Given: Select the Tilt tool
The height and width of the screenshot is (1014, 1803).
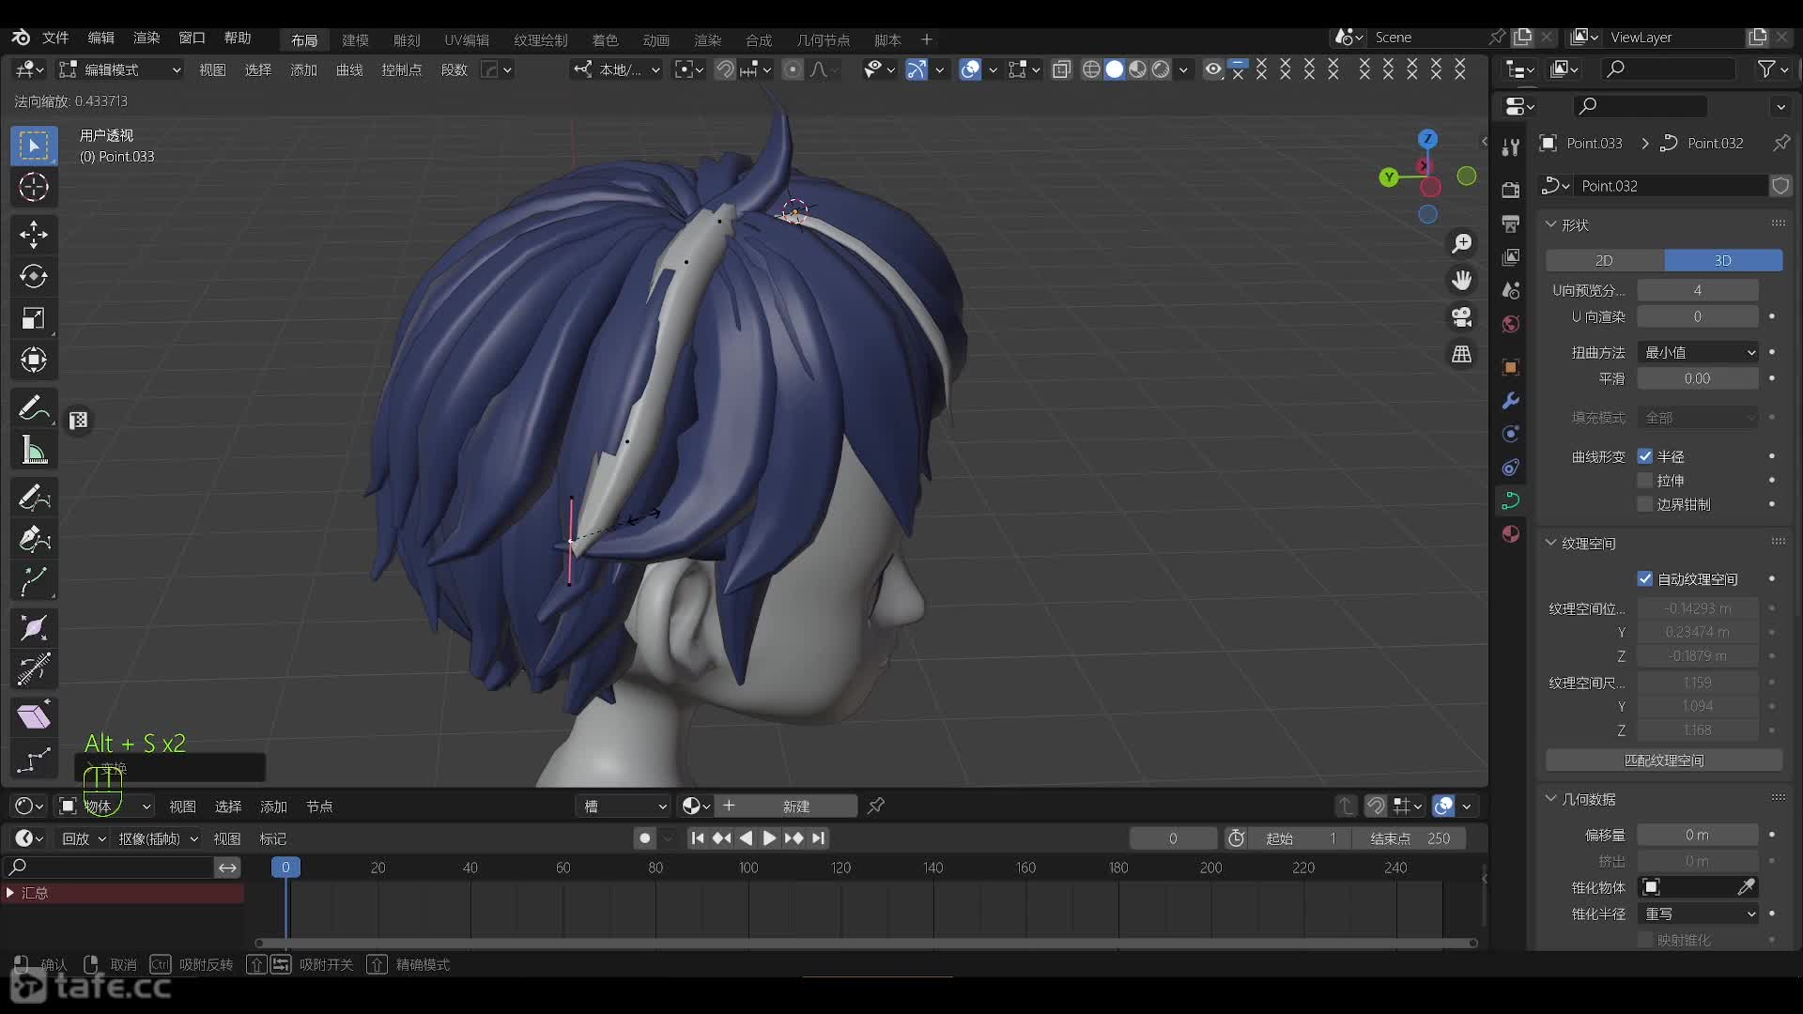Looking at the screenshot, I should point(34,669).
